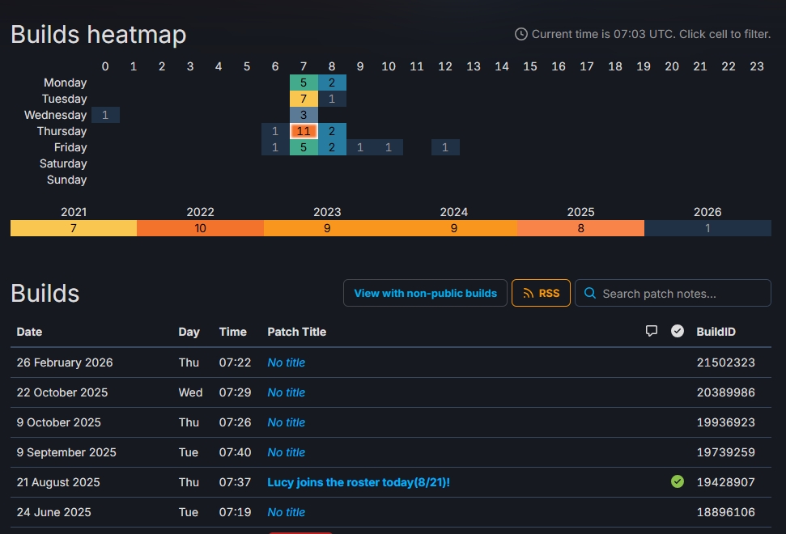Viewport: 786px width, 534px height.
Task: Open No title link for 26 February 2026
Action: pos(287,362)
